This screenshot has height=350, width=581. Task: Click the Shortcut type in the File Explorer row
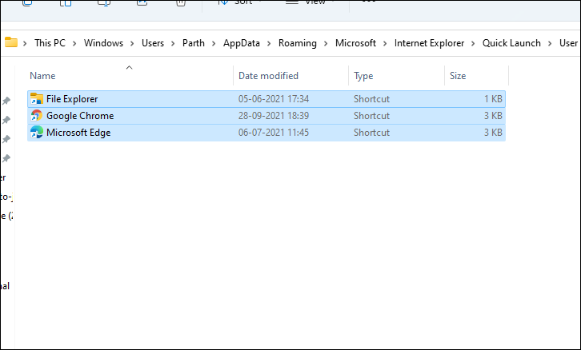[x=371, y=99]
